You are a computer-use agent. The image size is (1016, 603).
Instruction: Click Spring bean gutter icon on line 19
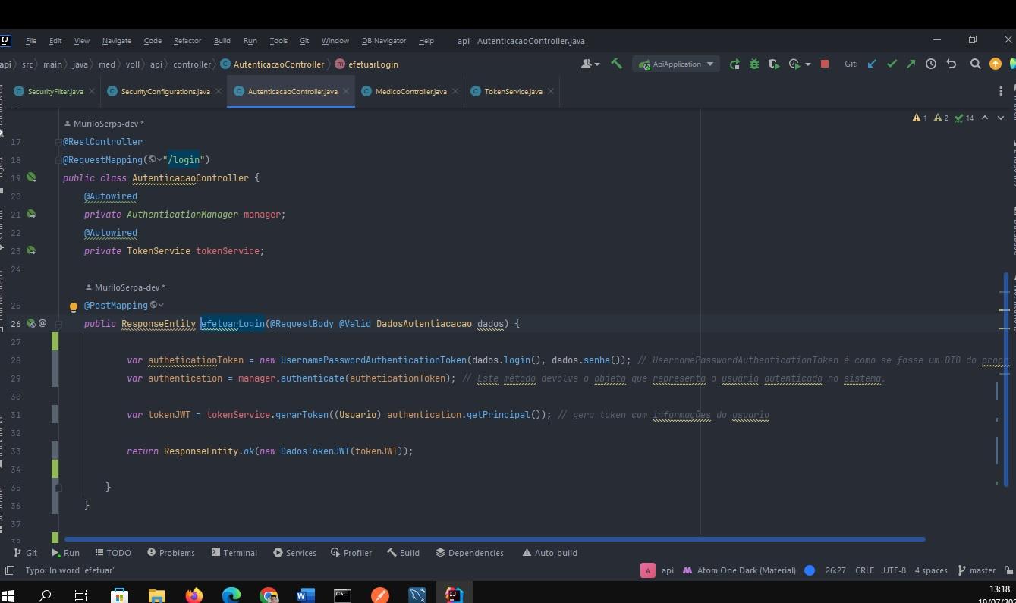click(31, 177)
